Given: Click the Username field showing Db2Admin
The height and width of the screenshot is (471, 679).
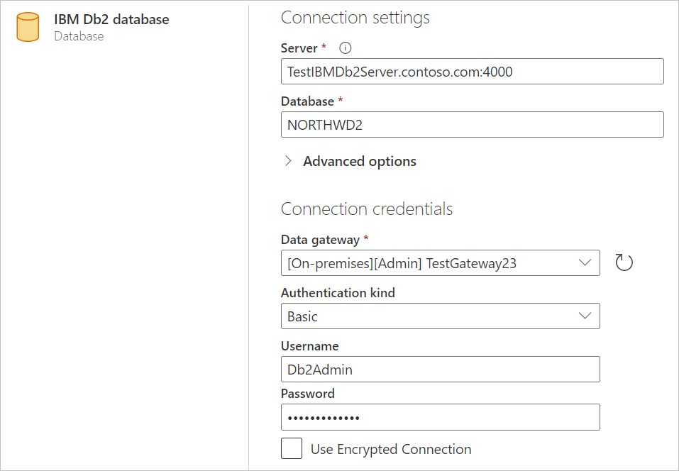Looking at the screenshot, I should point(440,369).
